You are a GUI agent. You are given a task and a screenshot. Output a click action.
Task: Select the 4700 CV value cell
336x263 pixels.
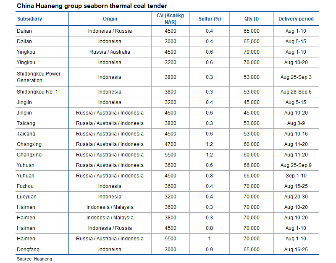coord(171,144)
